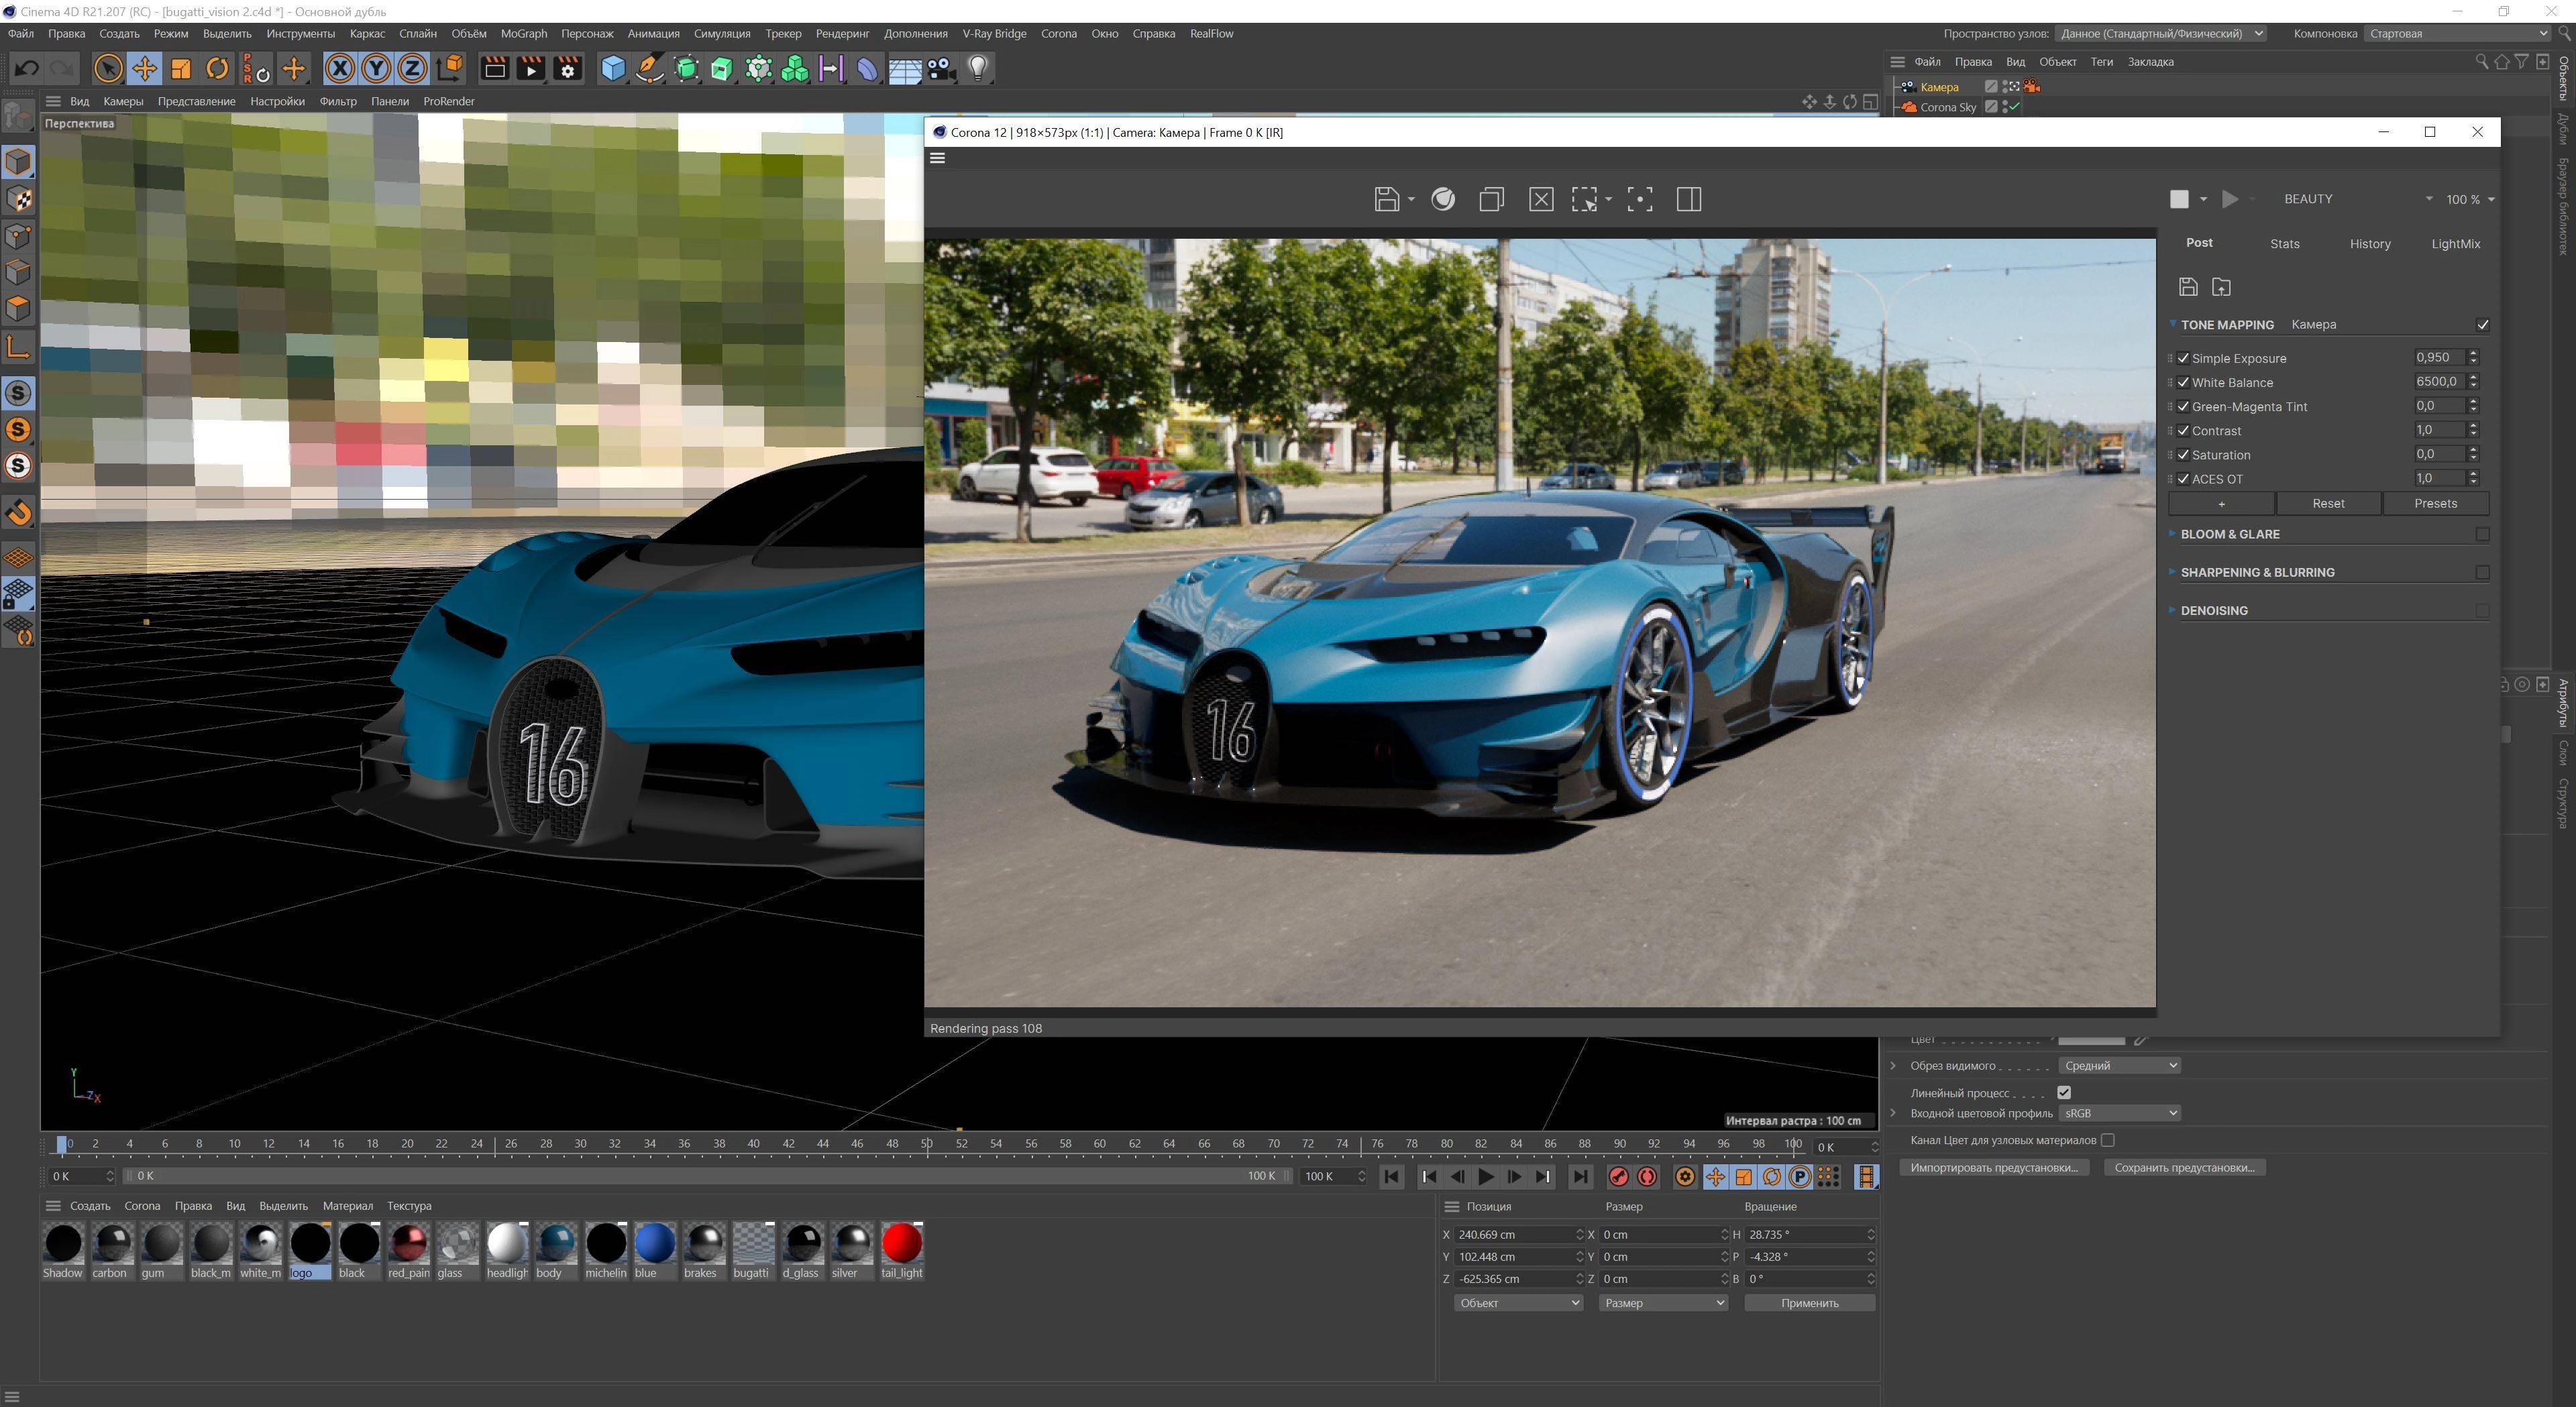Open the Corona menu in menu bar
Viewport: 2576px width, 1407px height.
point(1058,33)
